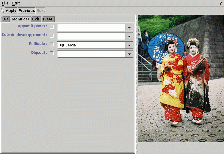Expand the Date de développement dropdown
Viewport: 224px width, 154px height.
(x=129, y=36)
